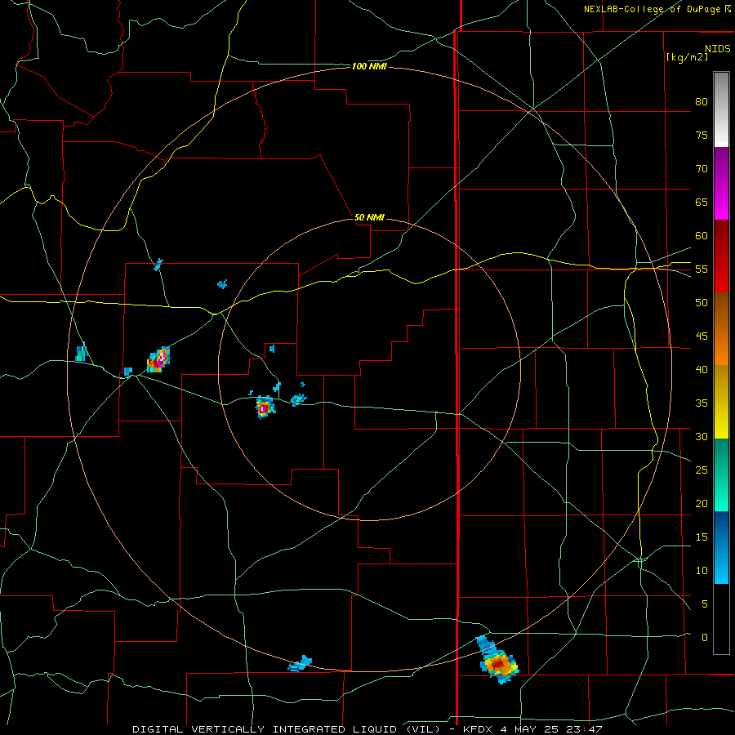
Task: Click the 45 value on the color scale
Action: 702,336
